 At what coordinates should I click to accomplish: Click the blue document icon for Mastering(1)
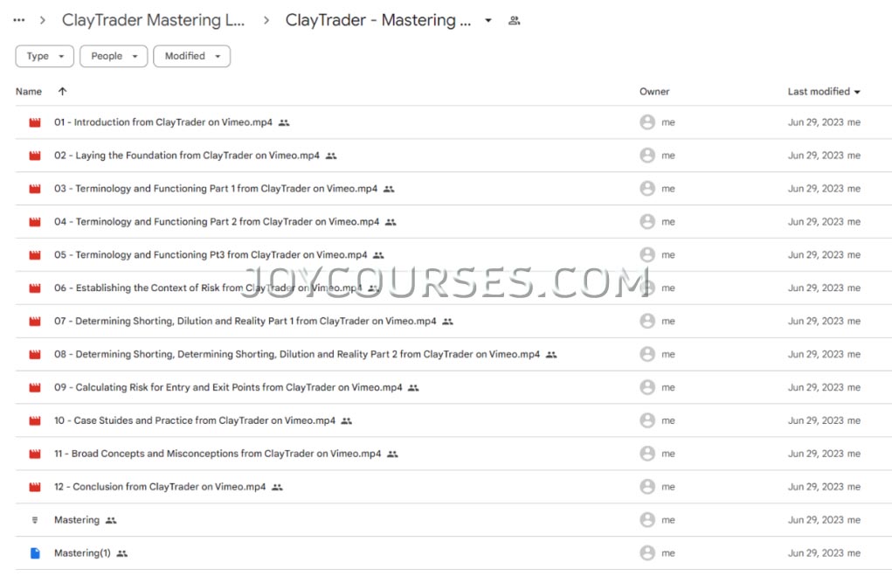click(35, 552)
